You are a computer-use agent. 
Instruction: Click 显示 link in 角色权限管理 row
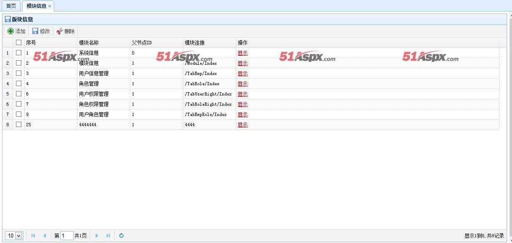tap(242, 104)
